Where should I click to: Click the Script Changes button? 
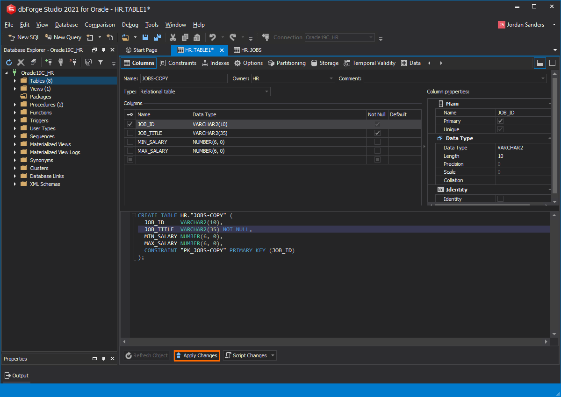click(x=247, y=355)
